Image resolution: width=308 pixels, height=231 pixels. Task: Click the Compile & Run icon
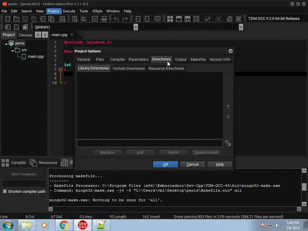coord(188,19)
